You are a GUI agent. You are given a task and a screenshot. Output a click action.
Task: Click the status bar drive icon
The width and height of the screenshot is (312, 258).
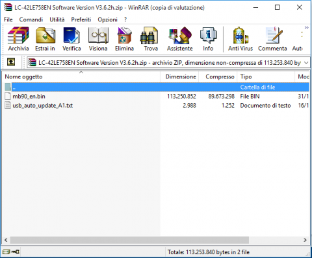pyautogui.click(x=6, y=252)
